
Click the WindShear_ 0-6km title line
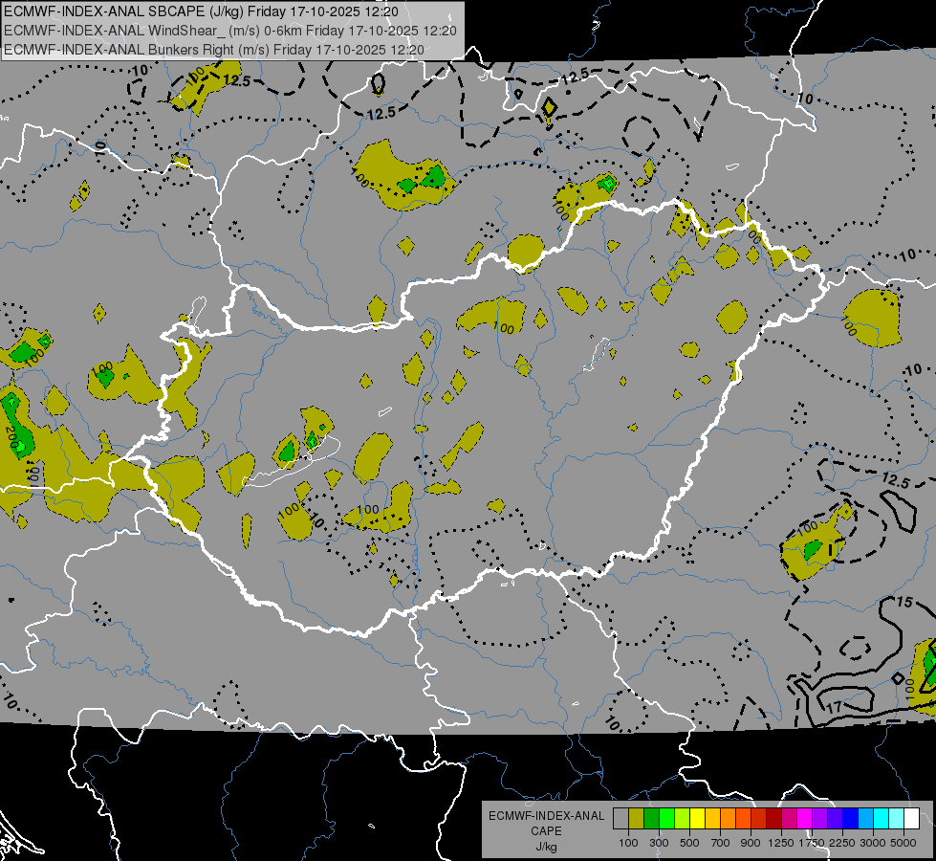point(230,31)
